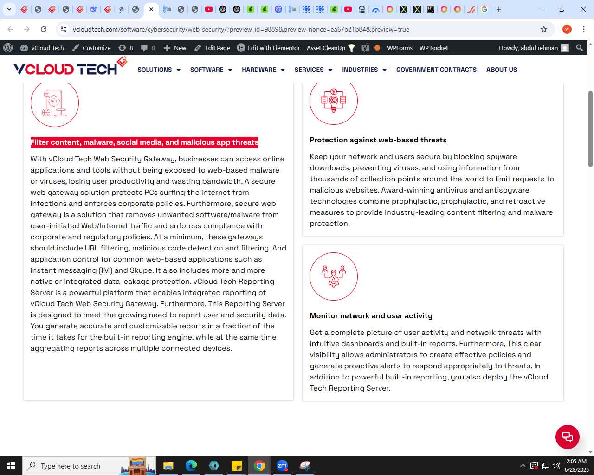Close the active browser tab
The image size is (594, 475).
click(x=151, y=9)
